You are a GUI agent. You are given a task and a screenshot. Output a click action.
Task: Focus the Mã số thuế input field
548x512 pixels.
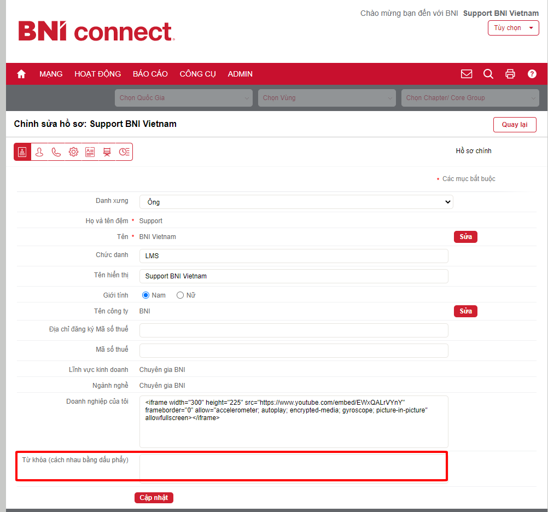click(x=294, y=351)
